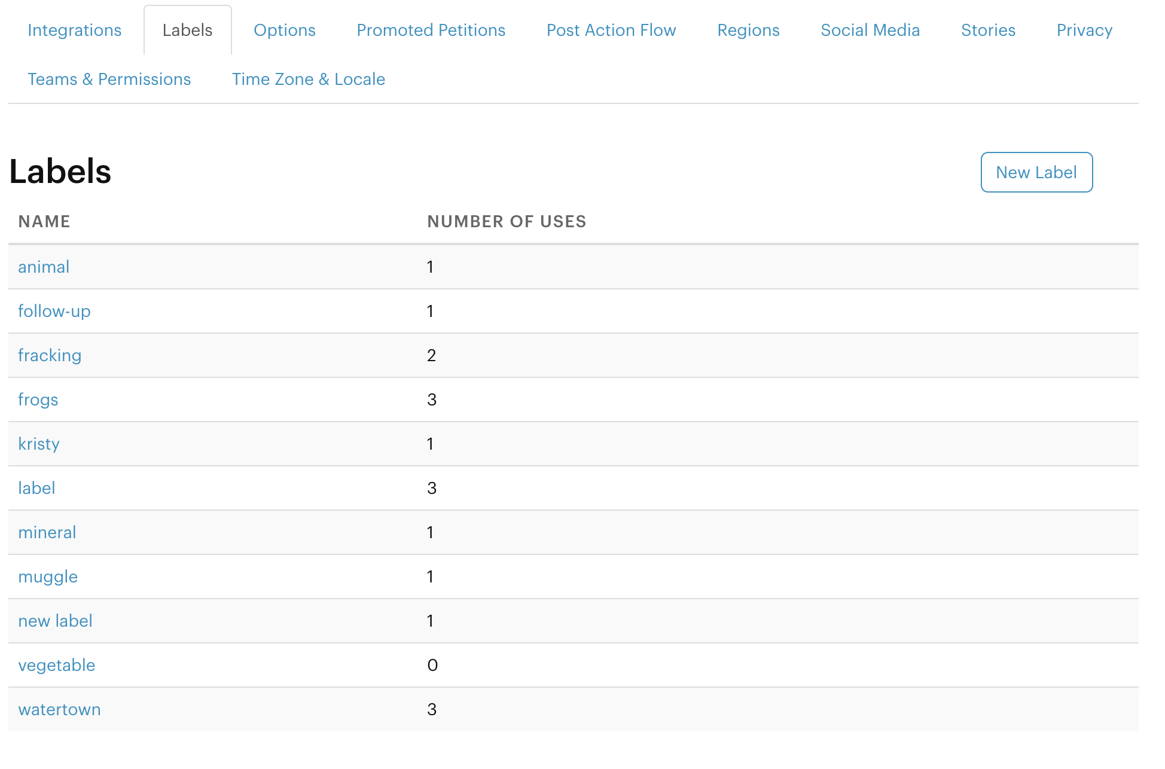
Task: Click the use count 0 for vegetable
Action: click(432, 665)
